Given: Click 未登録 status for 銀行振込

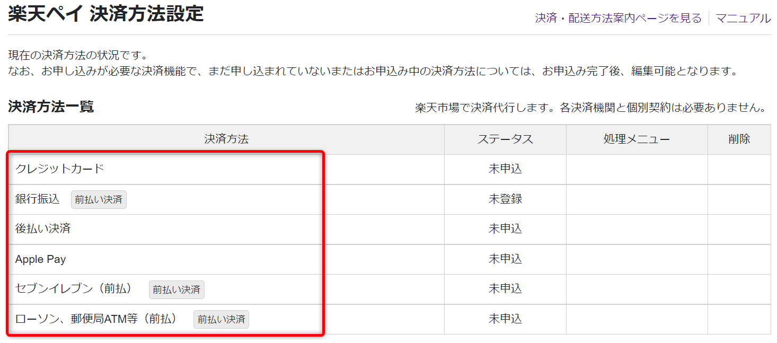Looking at the screenshot, I should [505, 199].
